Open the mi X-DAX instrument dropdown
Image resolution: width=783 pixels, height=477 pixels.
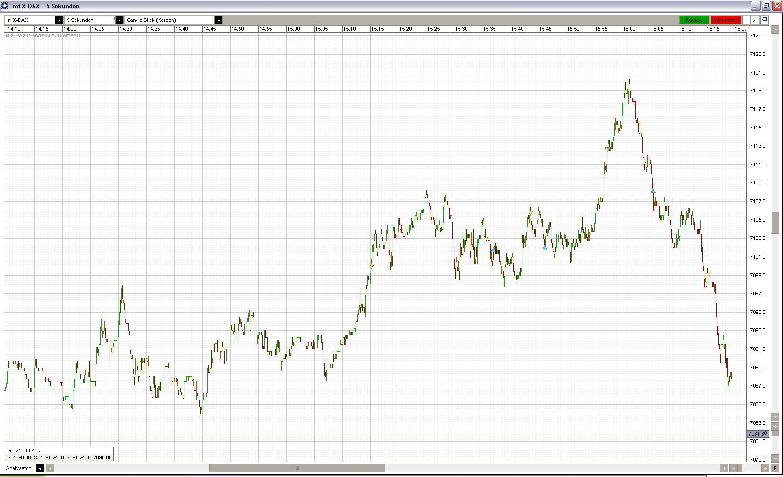[34, 20]
